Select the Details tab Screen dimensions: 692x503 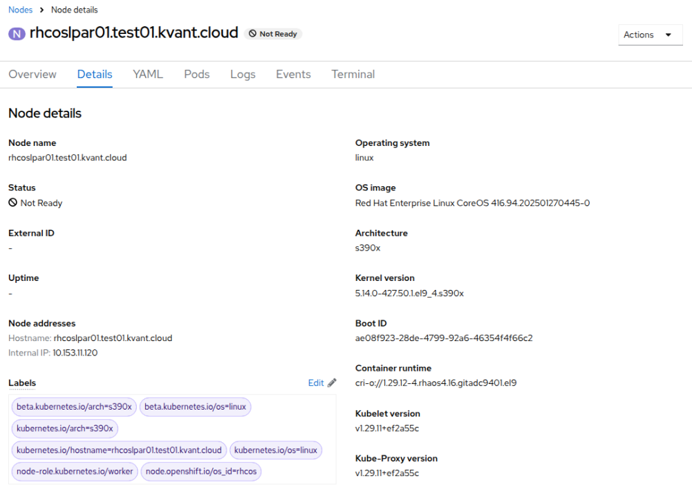(95, 74)
